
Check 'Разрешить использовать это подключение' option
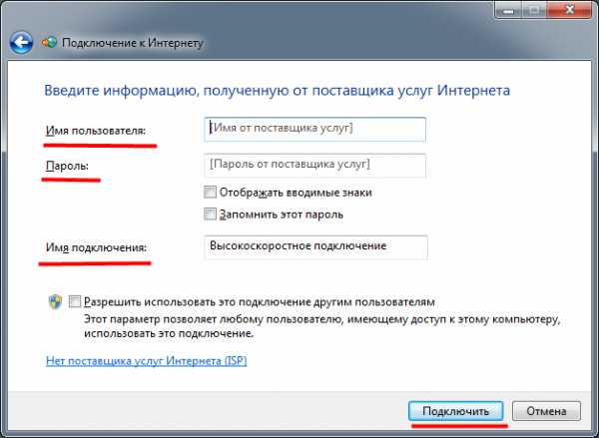[75, 301]
